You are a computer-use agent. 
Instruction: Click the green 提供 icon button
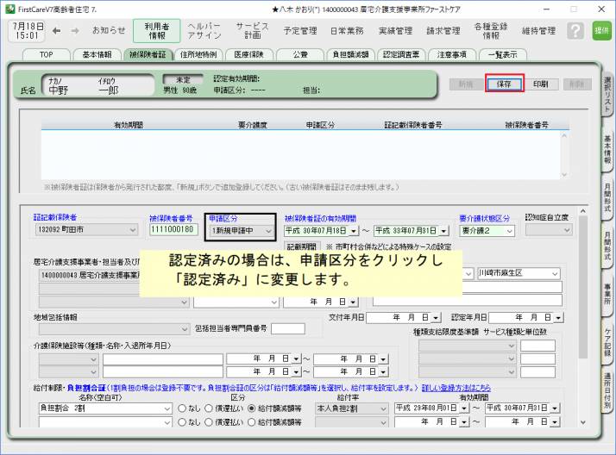pos(601,31)
